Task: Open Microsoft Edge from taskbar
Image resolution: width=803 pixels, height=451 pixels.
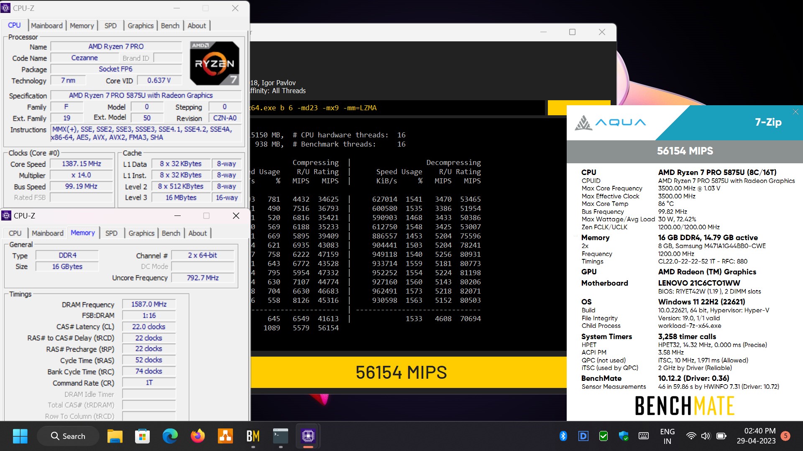Action: click(x=170, y=436)
